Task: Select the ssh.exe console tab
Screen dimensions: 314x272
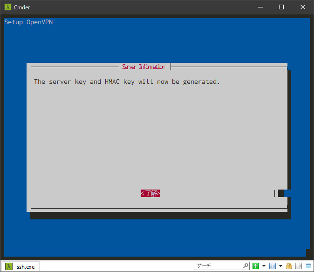Action: coord(20,266)
